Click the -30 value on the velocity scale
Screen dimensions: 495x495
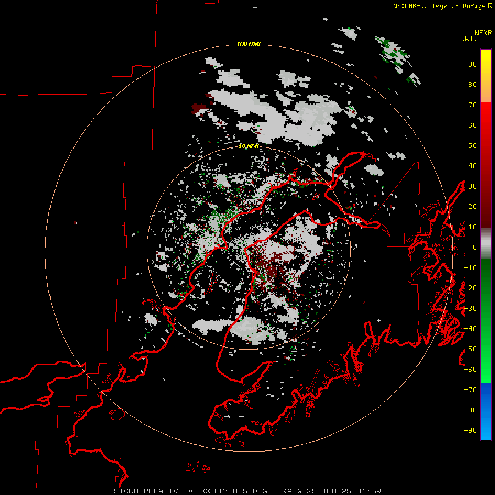tap(470, 309)
